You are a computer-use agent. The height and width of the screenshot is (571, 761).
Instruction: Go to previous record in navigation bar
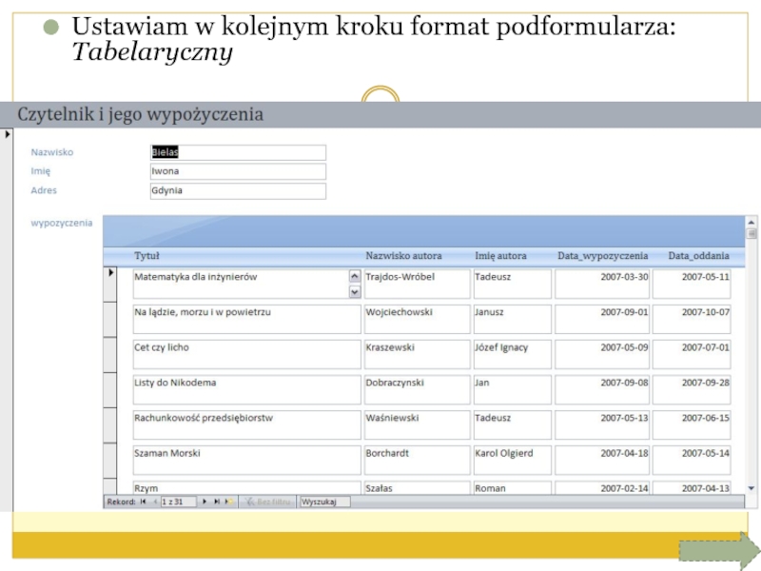154,502
